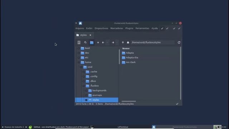The image size is (229, 129).
Task: Expand the .dbus folder tree node
Action: click(x=84, y=81)
